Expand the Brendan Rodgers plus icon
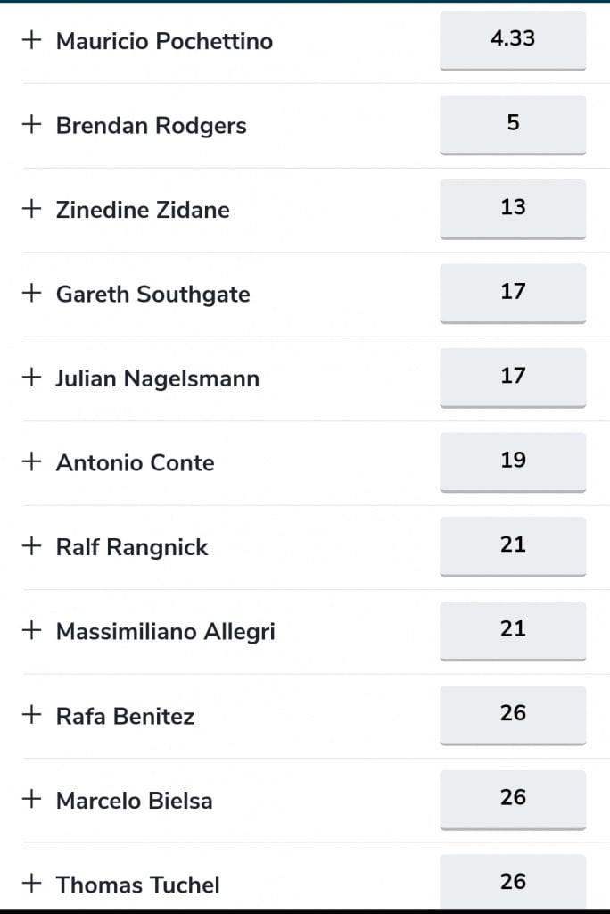Screen dimensions: 610x914 pyautogui.click(x=31, y=124)
